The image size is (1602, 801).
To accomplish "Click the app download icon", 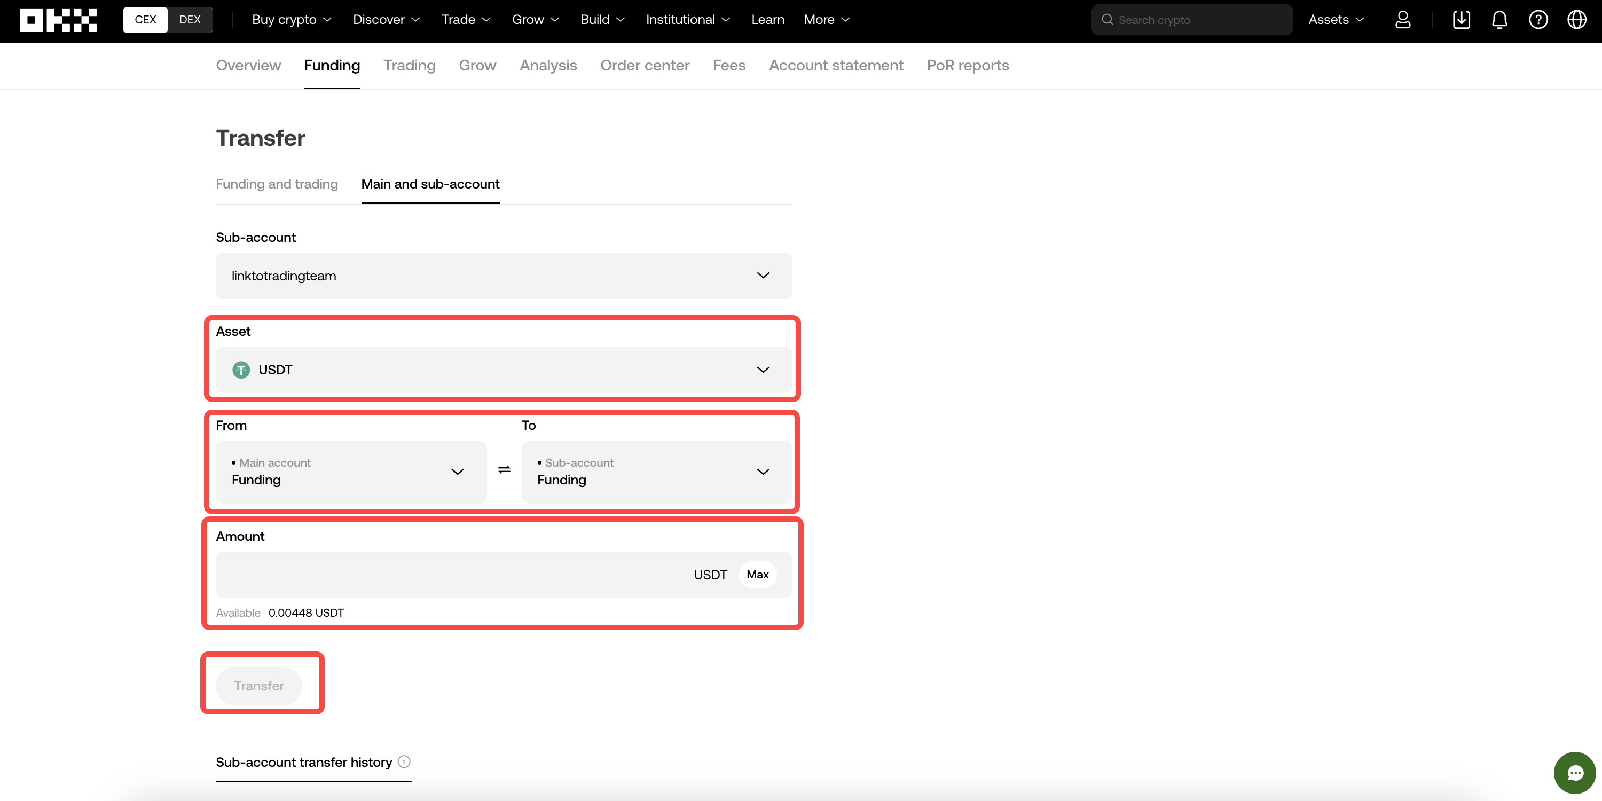I will [1462, 19].
